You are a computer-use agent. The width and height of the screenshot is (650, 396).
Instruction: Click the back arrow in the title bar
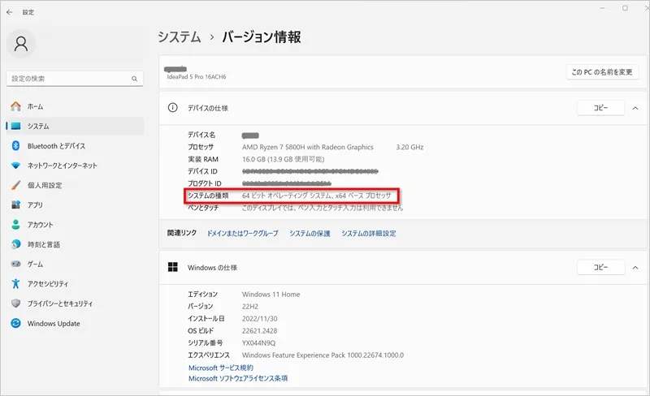click(10, 12)
